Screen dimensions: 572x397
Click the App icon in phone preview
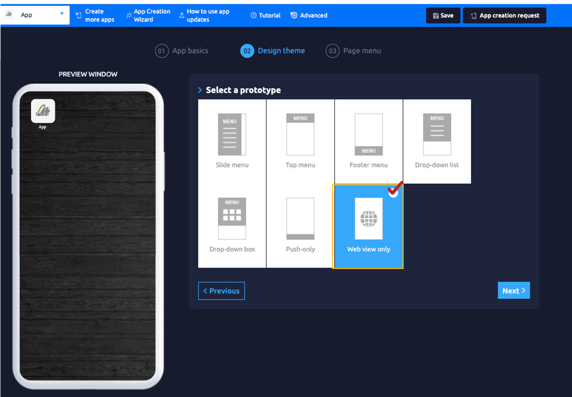(43, 111)
